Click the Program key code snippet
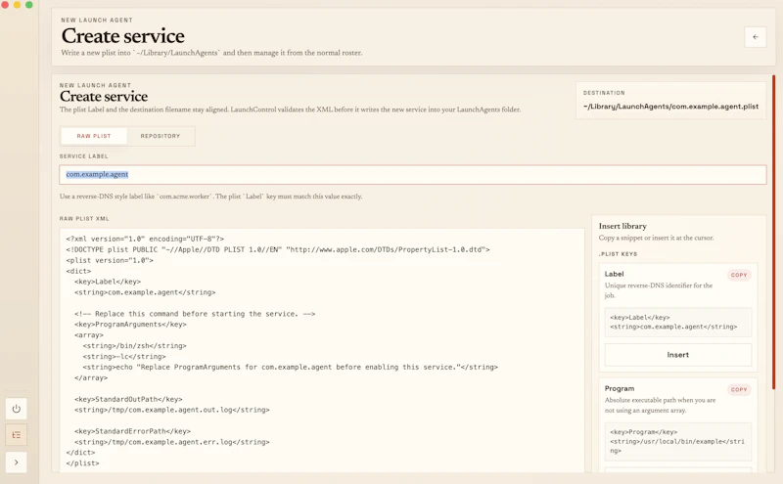783x484 pixels. point(677,441)
